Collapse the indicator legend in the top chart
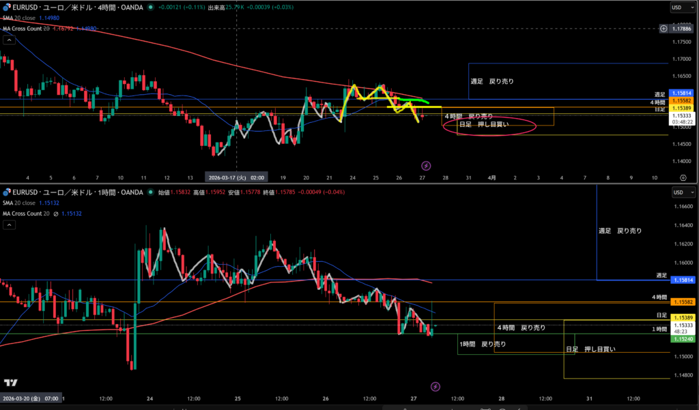 [8, 40]
